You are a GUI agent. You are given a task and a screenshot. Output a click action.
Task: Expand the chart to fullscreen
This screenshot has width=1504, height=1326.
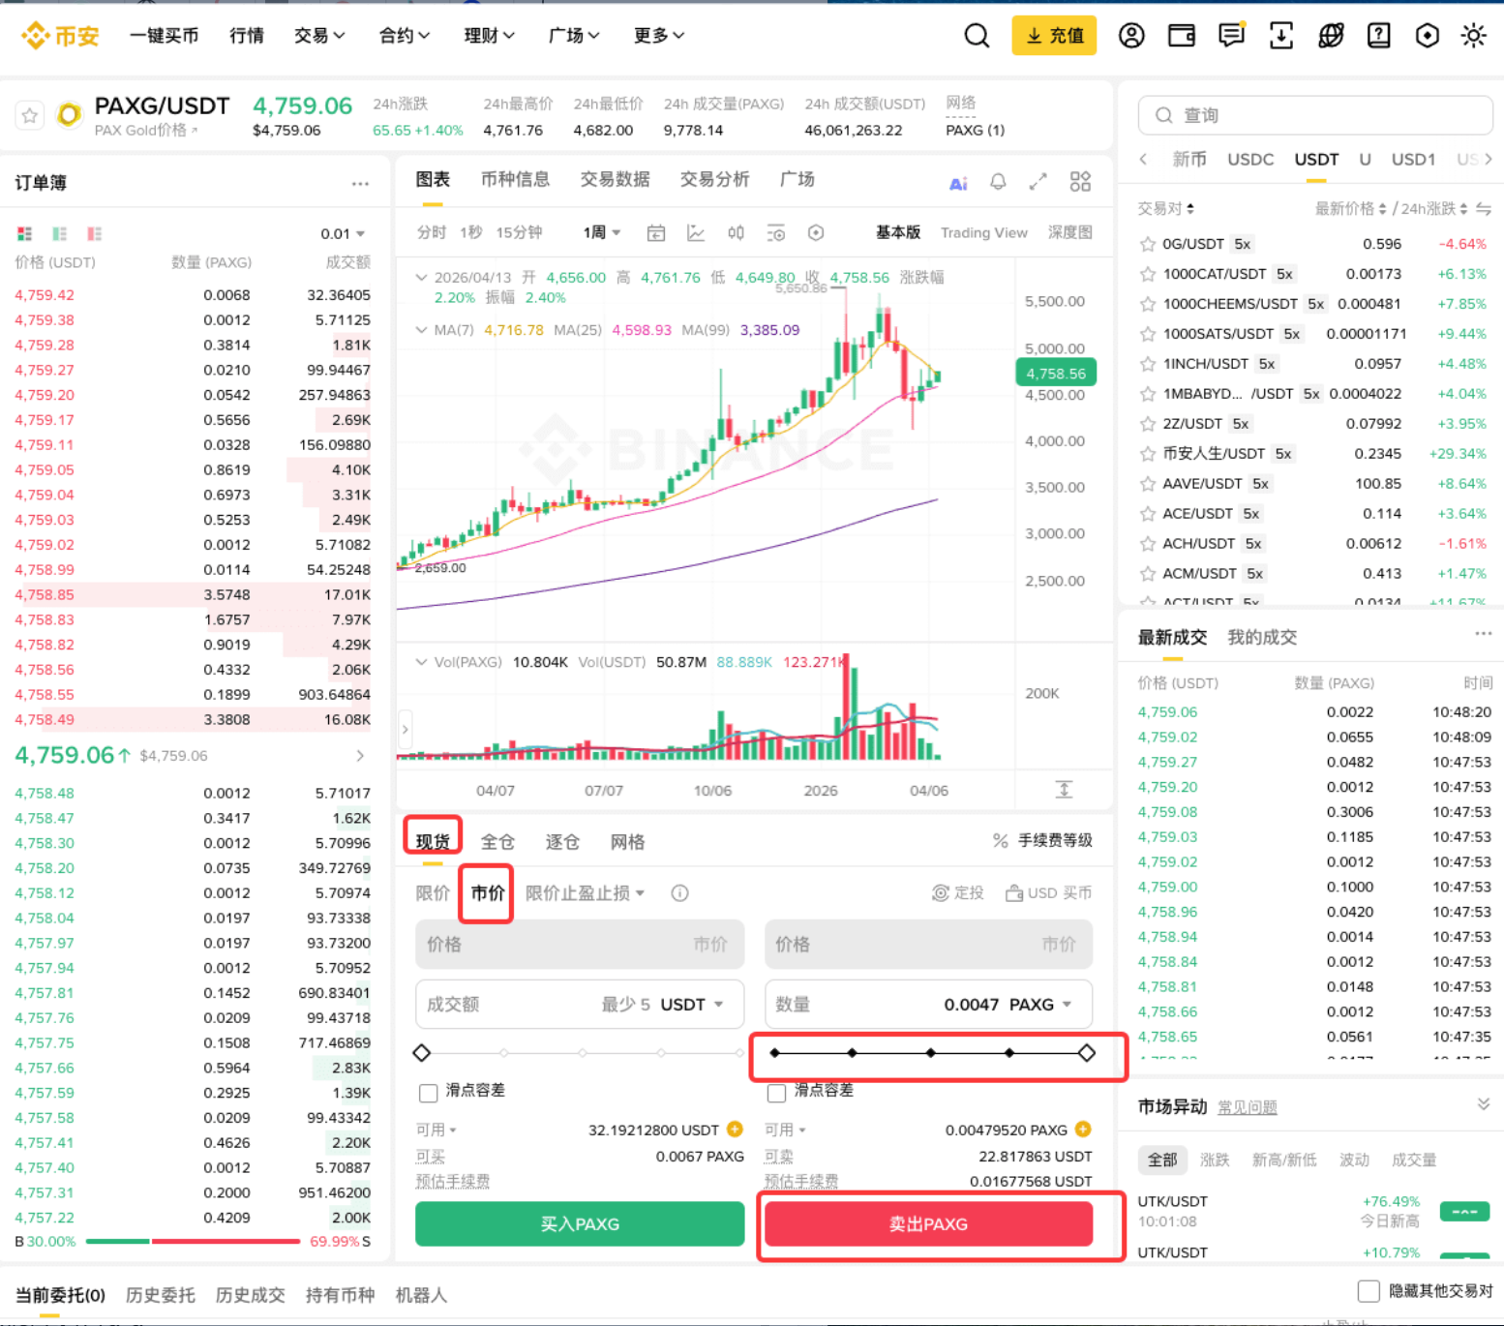[1038, 181]
